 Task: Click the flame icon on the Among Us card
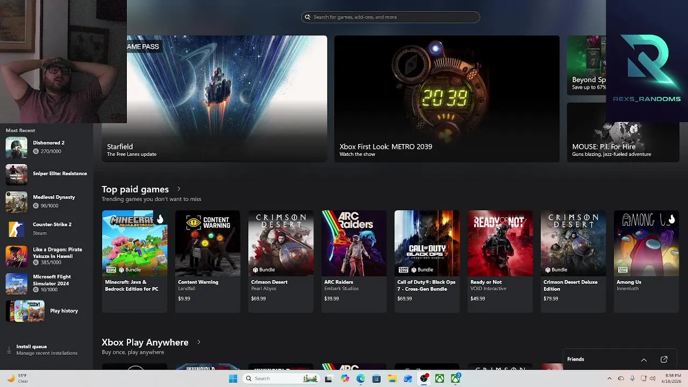(671, 219)
